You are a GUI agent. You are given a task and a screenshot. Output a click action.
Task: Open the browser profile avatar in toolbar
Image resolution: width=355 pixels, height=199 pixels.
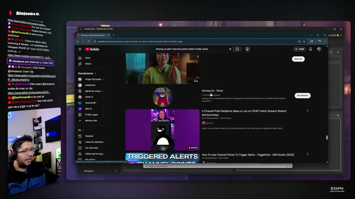click(319, 41)
